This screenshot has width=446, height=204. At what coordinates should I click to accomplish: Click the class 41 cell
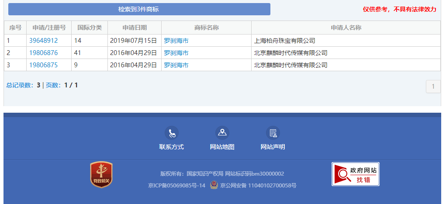pos(90,53)
